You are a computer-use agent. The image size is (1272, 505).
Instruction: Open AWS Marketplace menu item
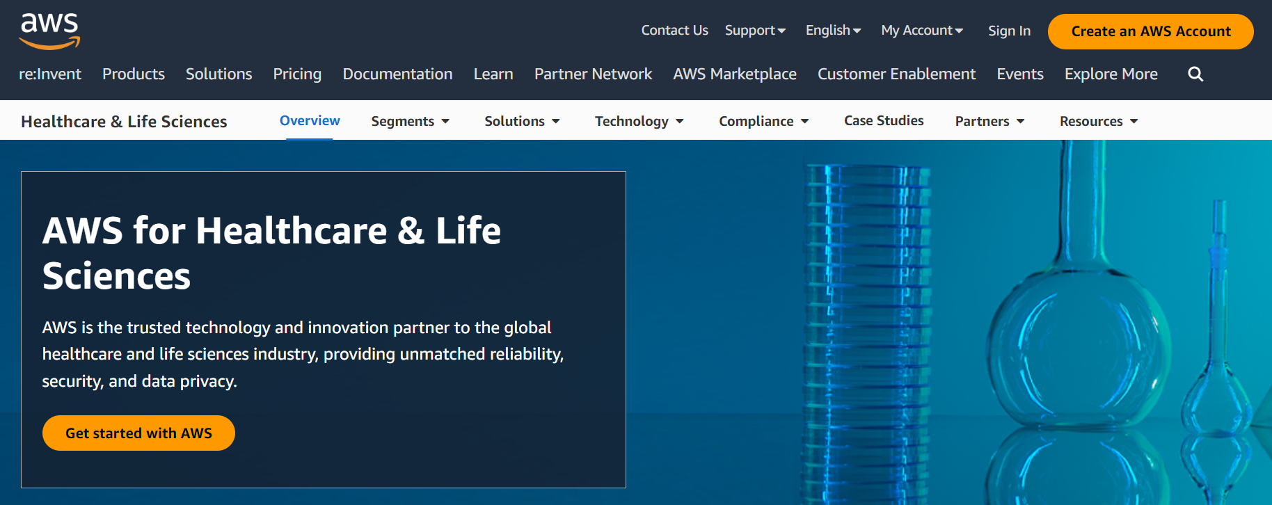coord(735,74)
